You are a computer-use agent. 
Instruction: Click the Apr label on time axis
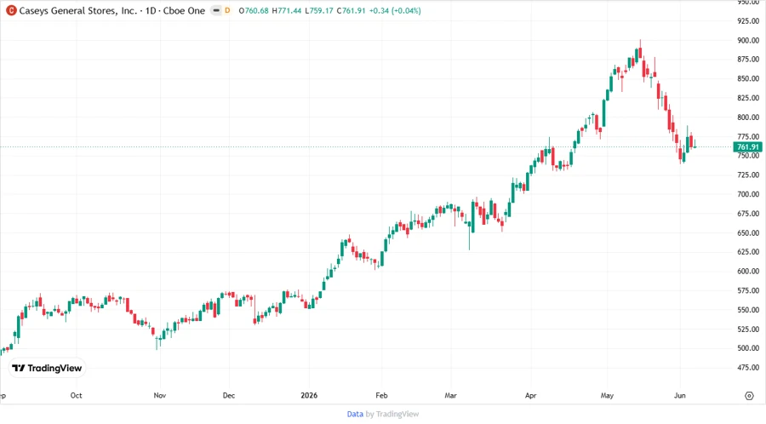coord(530,396)
